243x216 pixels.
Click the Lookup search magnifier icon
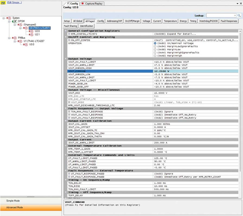(239, 15)
